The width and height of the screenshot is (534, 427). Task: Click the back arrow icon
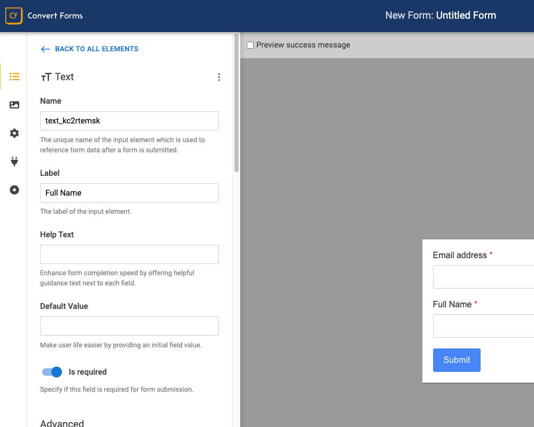(45, 49)
